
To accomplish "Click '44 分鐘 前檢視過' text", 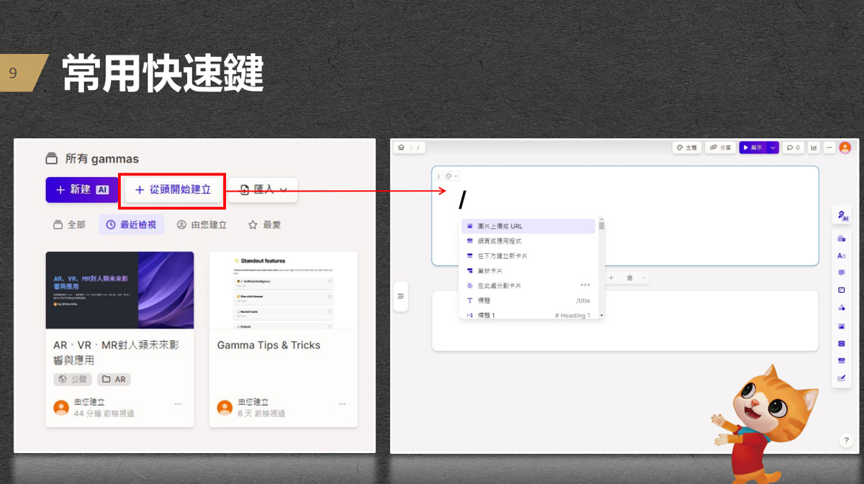I will pos(104,414).
